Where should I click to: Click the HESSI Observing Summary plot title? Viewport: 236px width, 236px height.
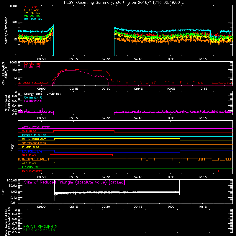point(125,3)
